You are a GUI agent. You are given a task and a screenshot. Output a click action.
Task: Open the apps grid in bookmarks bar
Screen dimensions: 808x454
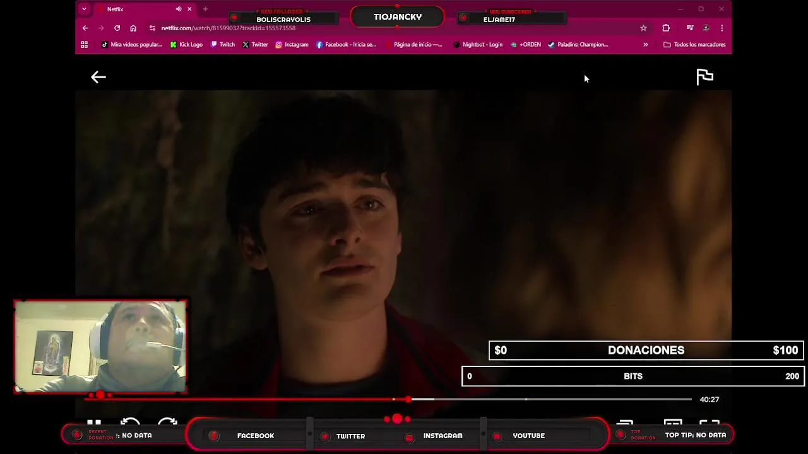tap(84, 44)
